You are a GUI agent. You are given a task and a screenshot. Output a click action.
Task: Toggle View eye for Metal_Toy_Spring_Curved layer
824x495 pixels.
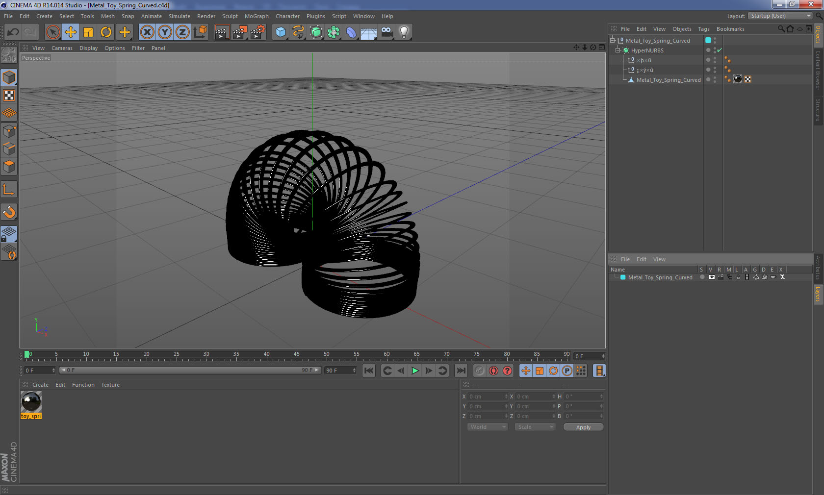[712, 277]
